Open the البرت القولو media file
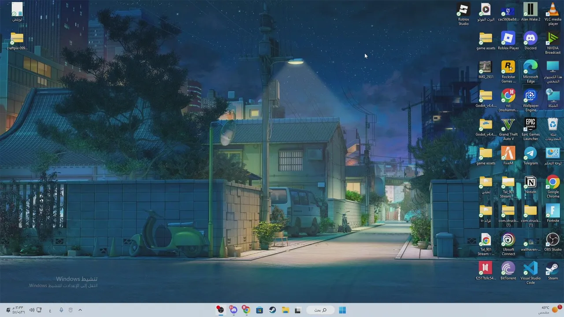564x317 pixels. coord(486,12)
